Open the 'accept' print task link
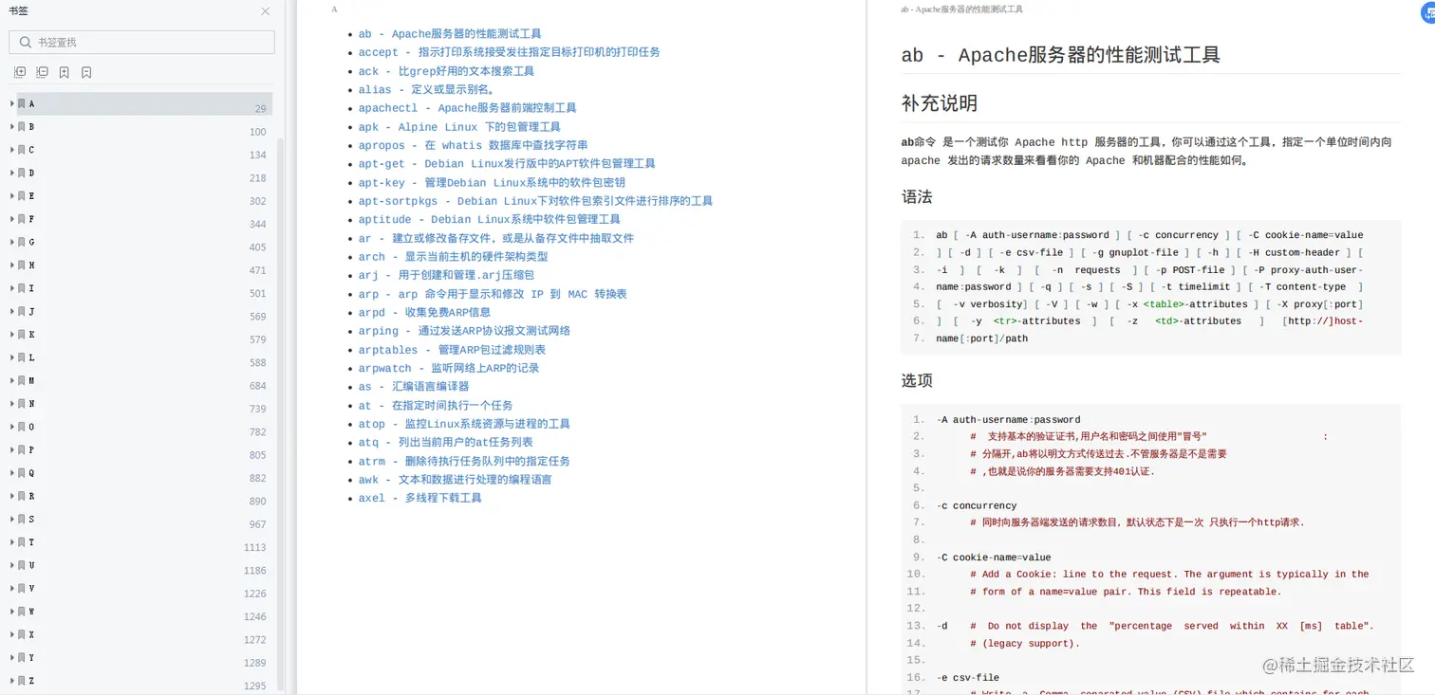Image resolution: width=1435 pixels, height=695 pixels. point(509,52)
